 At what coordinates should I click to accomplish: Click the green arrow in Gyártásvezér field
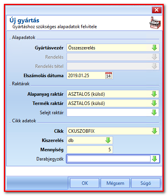[x=154, y=48]
